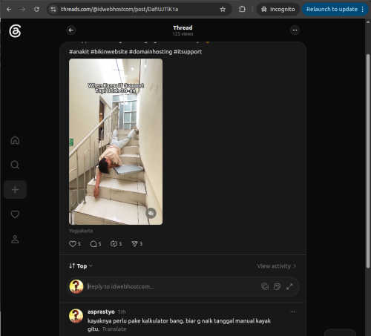Like the post with heart icon
Image resolution: width=371 pixels, height=336 pixels.
pos(73,244)
